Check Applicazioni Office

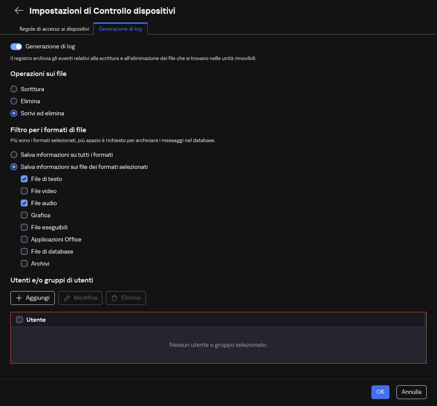[25, 239]
